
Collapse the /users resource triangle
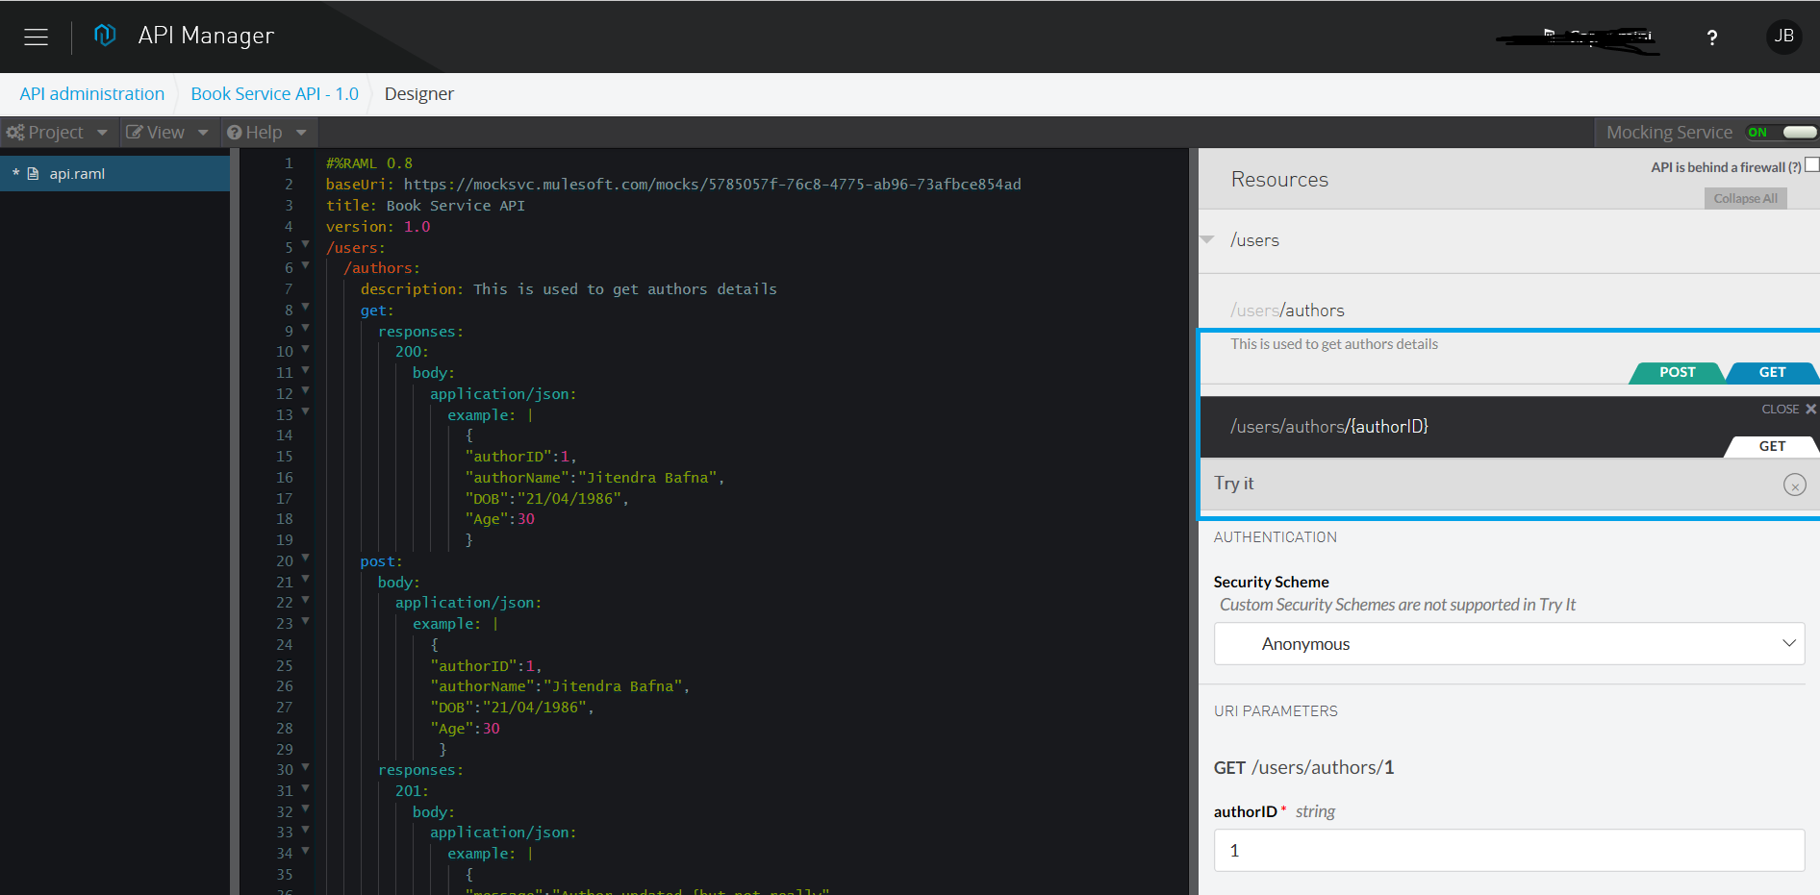click(x=1207, y=239)
